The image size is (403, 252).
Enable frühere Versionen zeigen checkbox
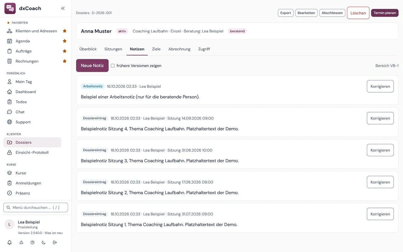pos(112,66)
